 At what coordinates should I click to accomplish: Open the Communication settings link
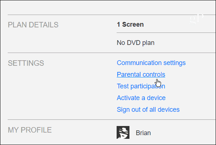click(151, 63)
